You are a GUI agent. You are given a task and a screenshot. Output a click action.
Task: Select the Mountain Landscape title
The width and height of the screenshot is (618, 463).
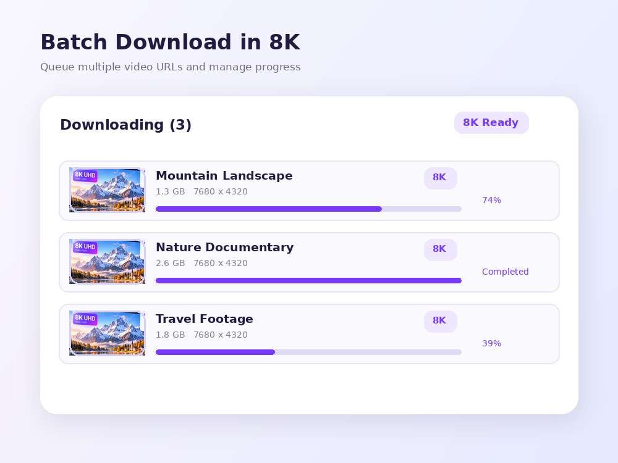[x=224, y=175]
